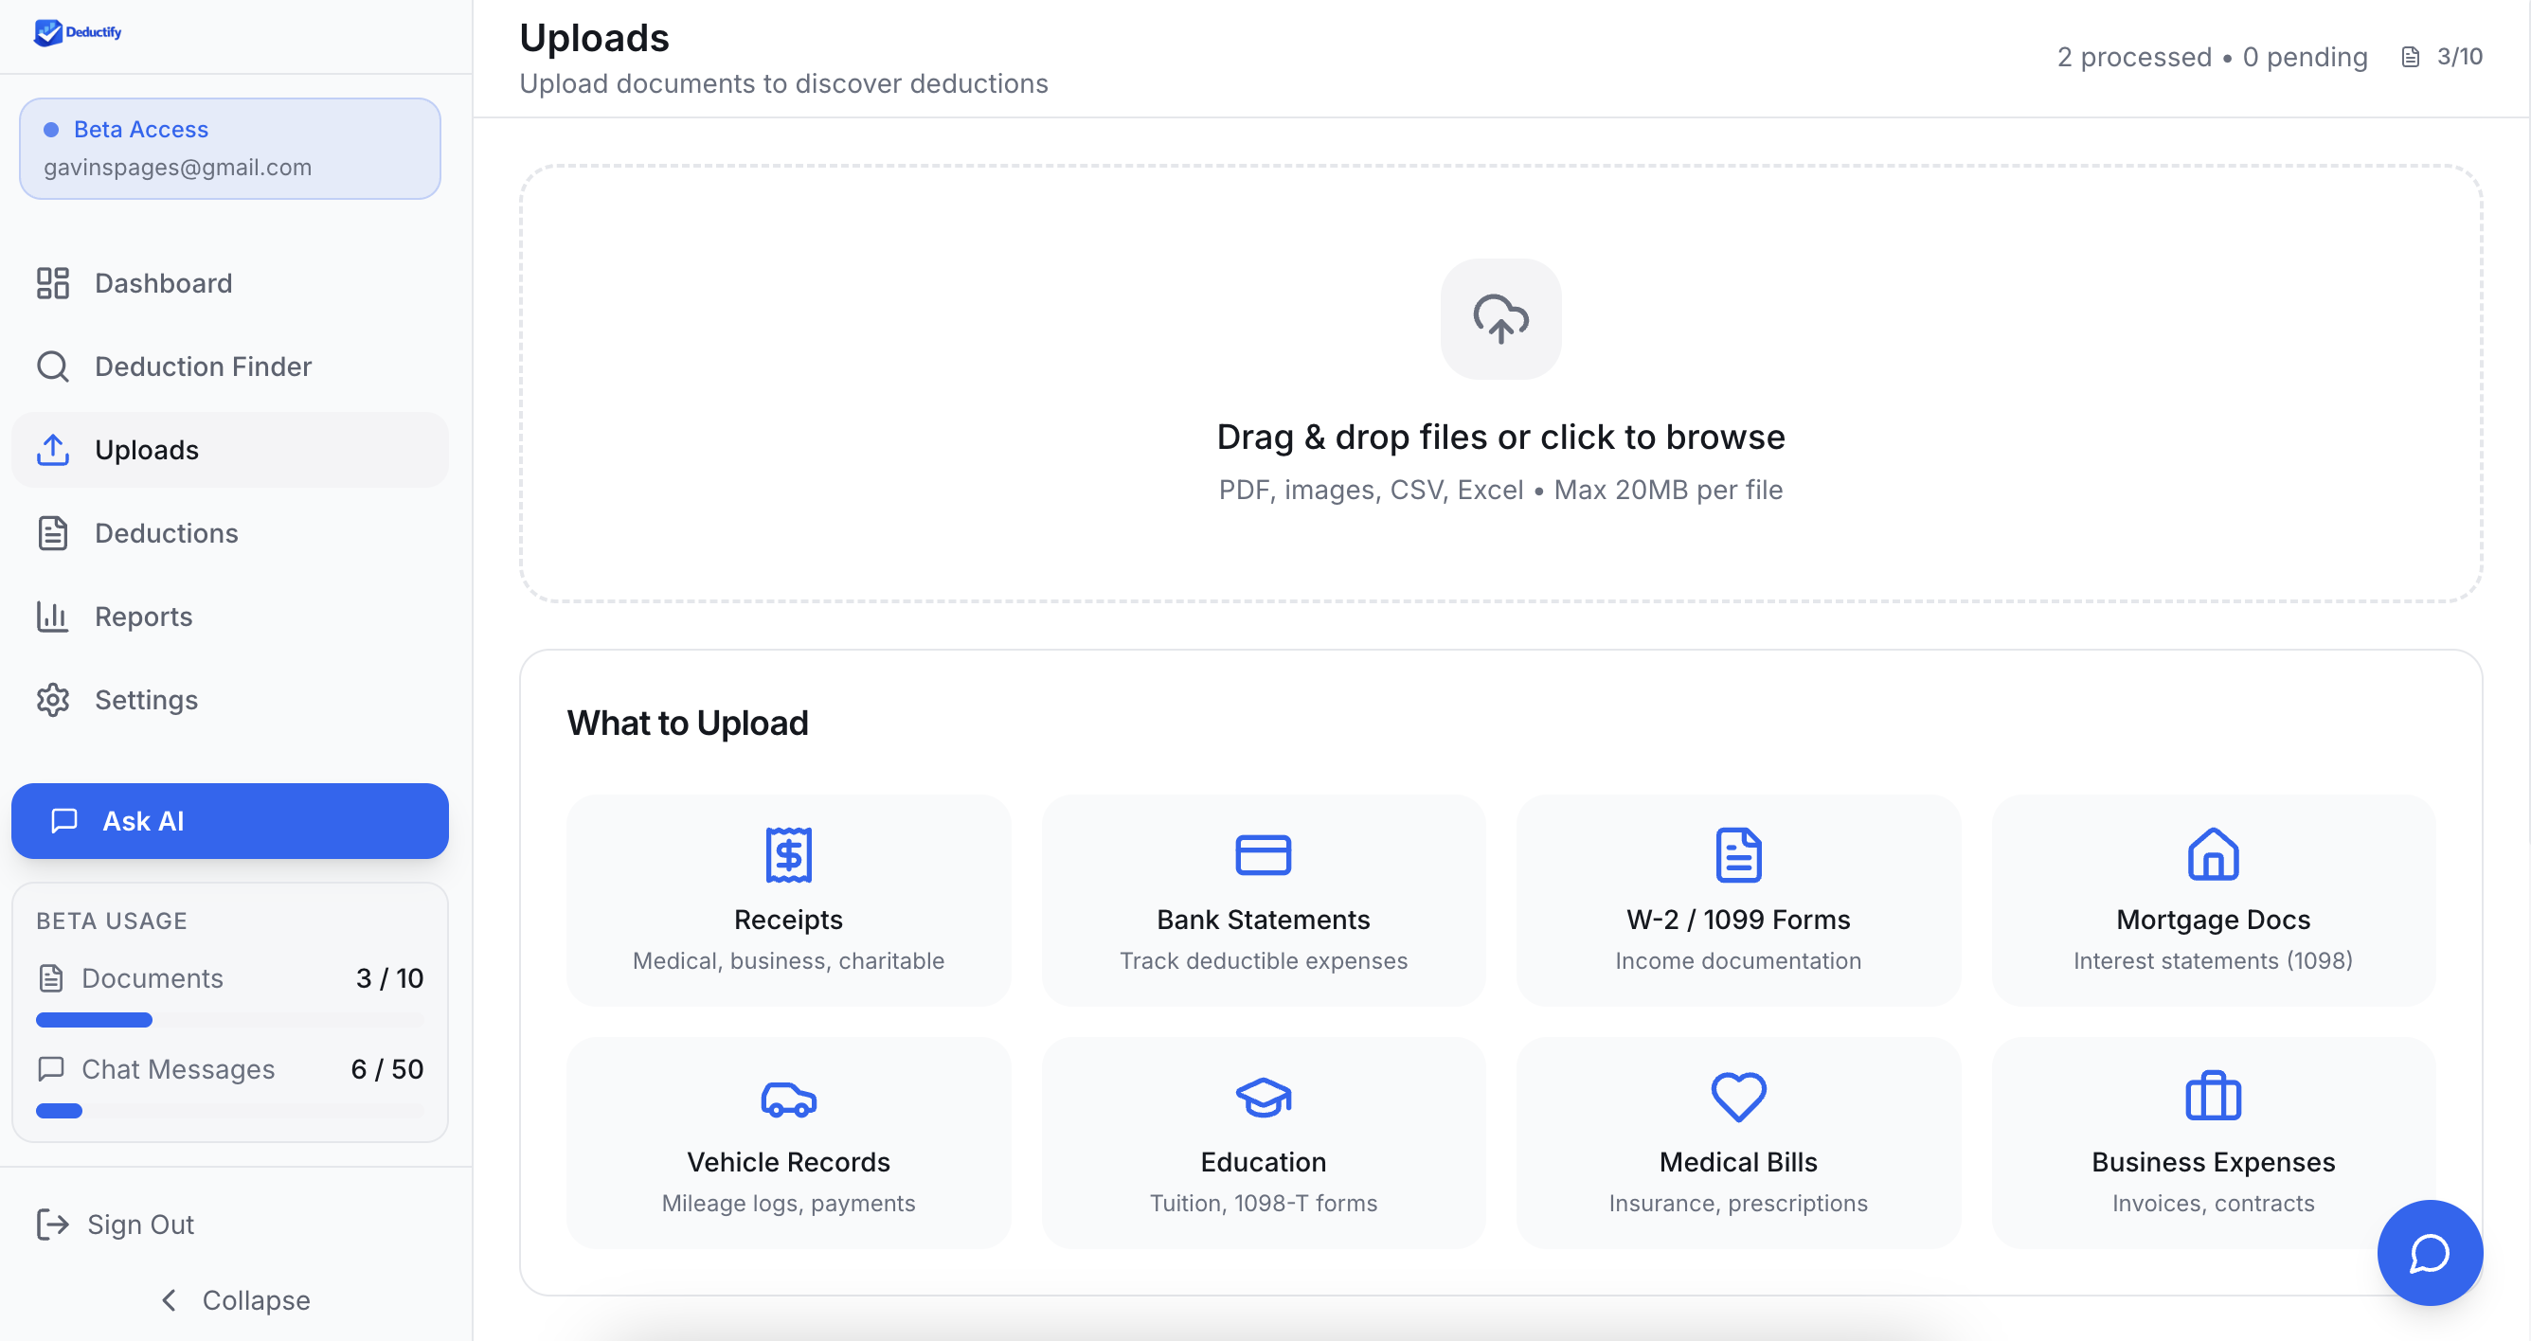Image resolution: width=2531 pixels, height=1341 pixels.
Task: Click the Medical Bills heart icon
Action: pos(1738,1098)
